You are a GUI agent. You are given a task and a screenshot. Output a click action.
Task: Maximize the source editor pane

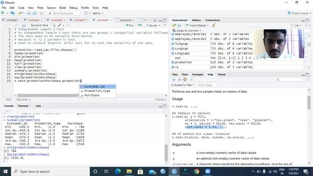click(165, 21)
